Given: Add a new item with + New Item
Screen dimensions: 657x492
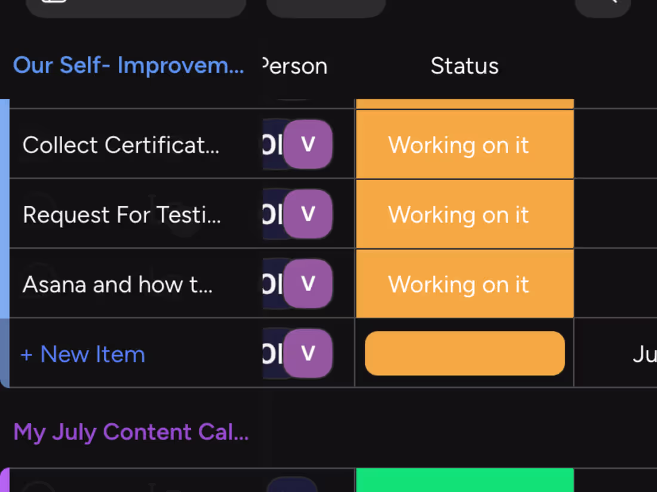Looking at the screenshot, I should tap(83, 354).
